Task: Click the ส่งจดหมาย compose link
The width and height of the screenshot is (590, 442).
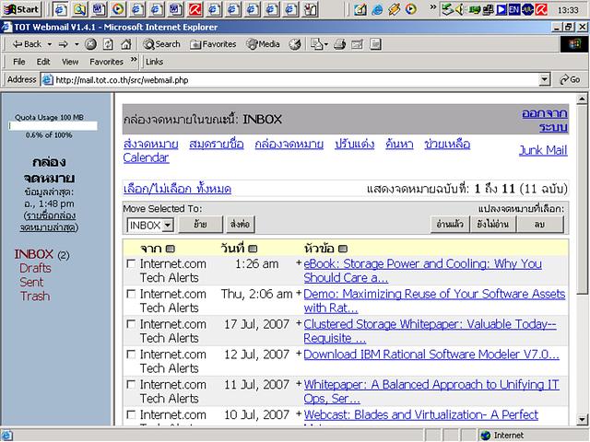Action: (x=151, y=144)
